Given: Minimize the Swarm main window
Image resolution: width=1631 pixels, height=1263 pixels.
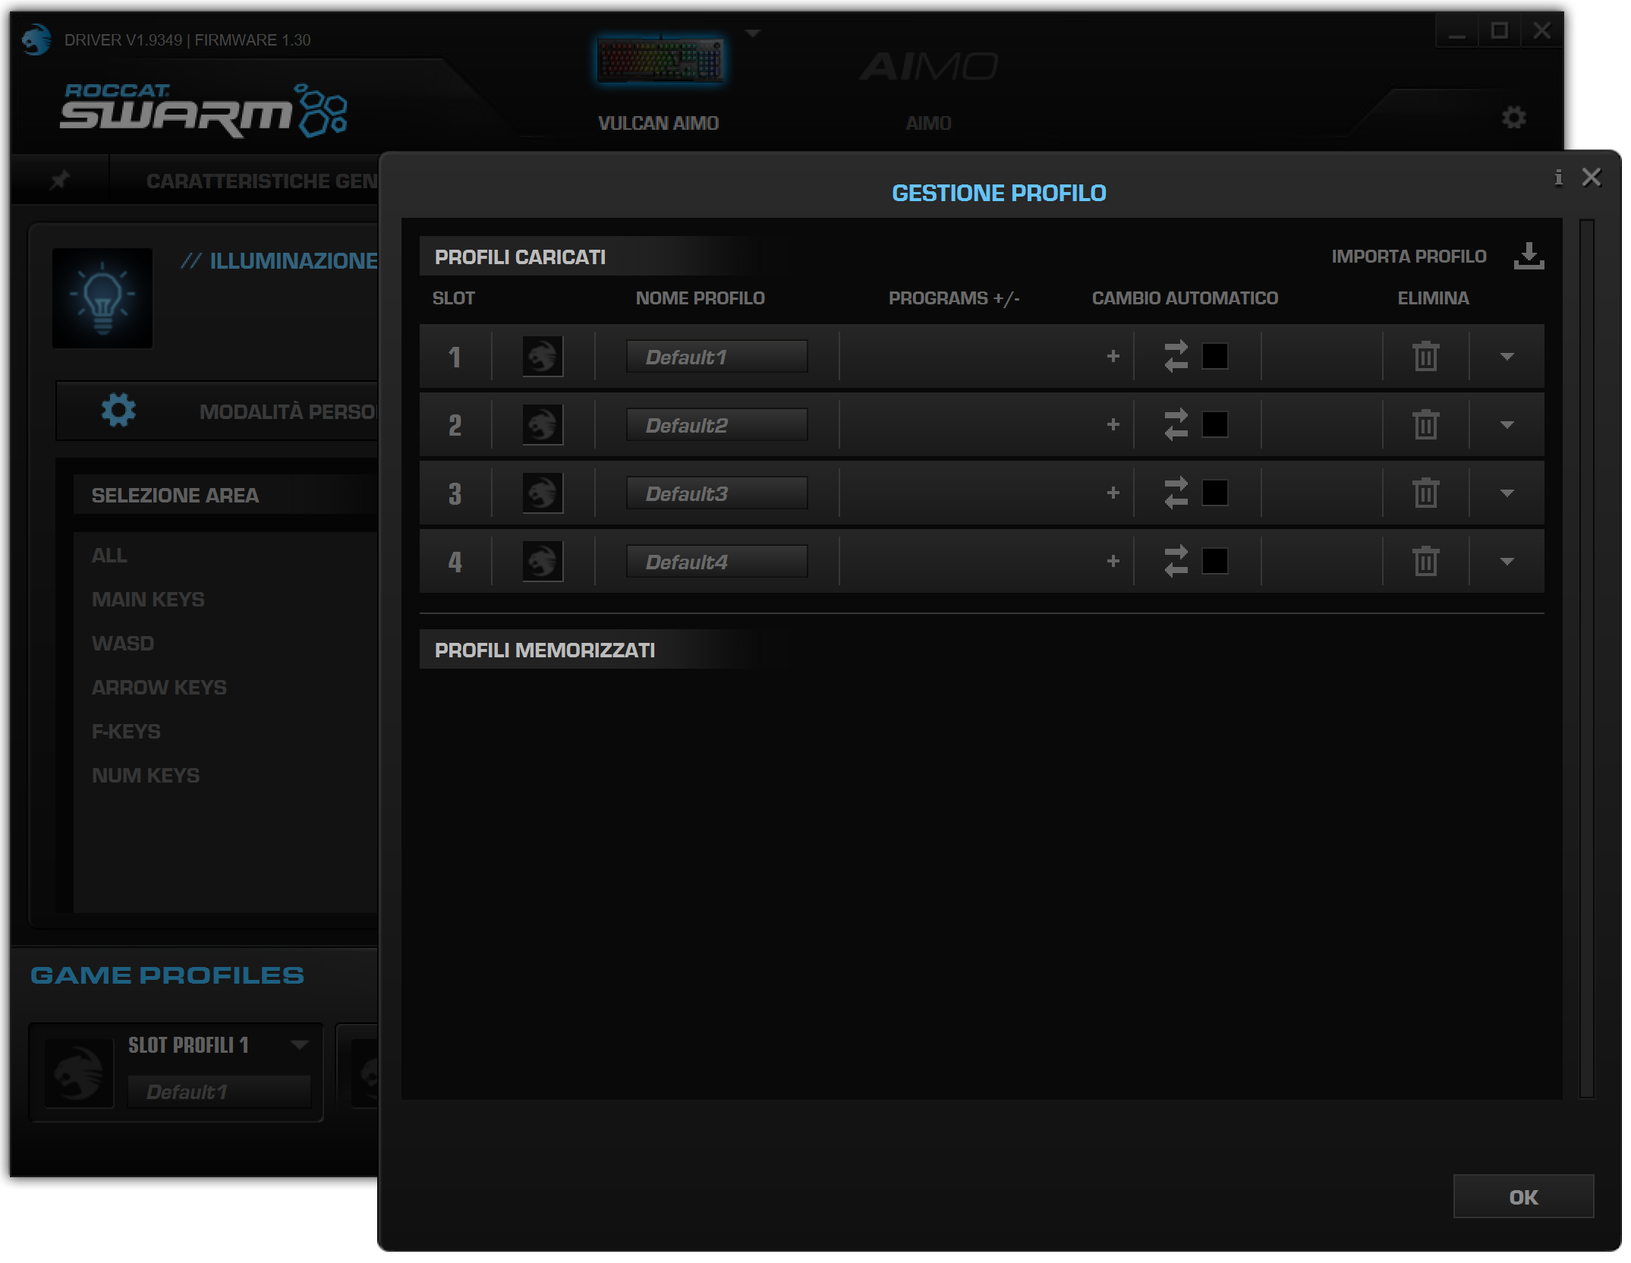Looking at the screenshot, I should [1456, 32].
